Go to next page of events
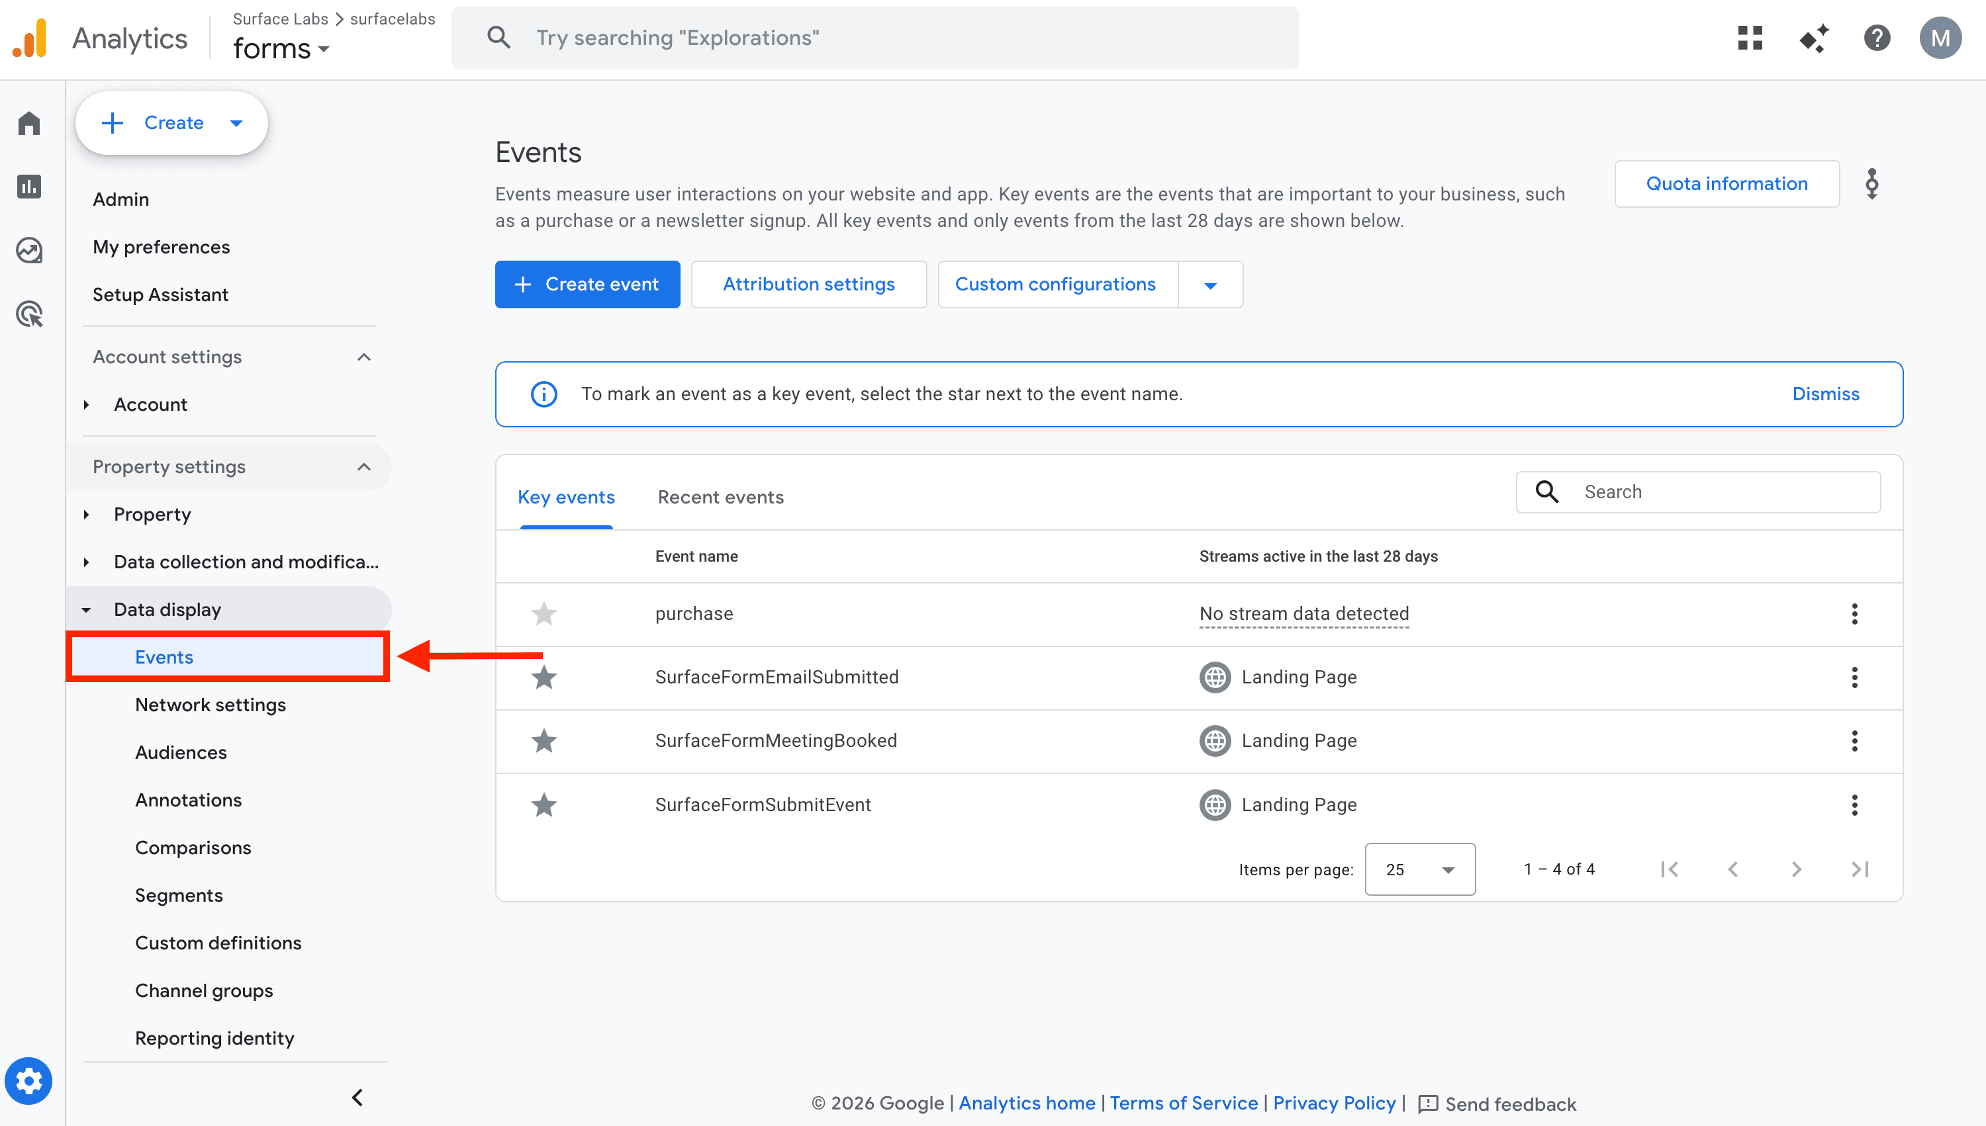Screen dimensions: 1986x1126 (x=1797, y=869)
